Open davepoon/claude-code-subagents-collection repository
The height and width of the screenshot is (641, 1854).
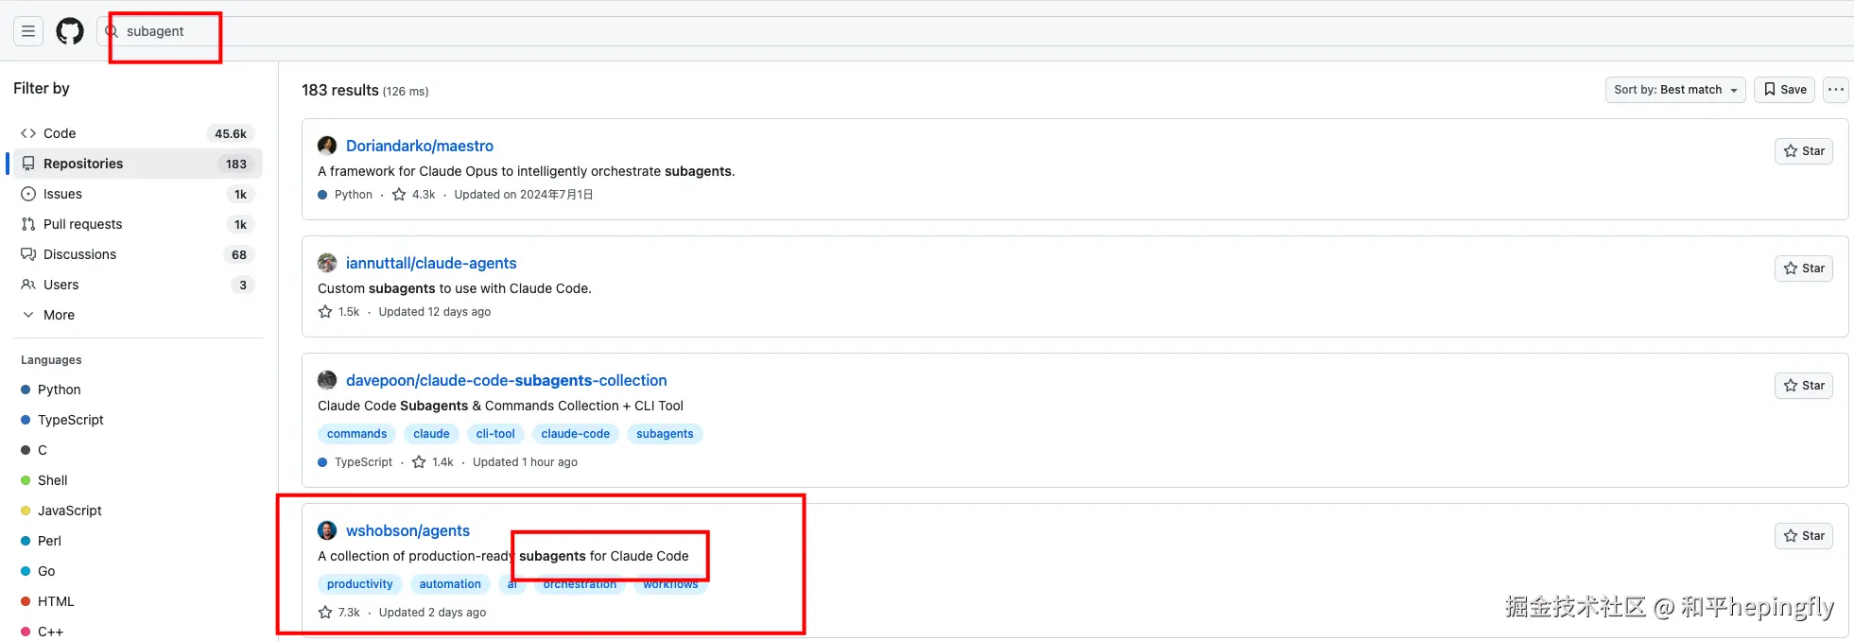click(x=507, y=380)
